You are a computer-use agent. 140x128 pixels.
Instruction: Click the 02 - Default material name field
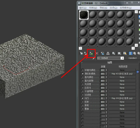(x=109, y=58)
